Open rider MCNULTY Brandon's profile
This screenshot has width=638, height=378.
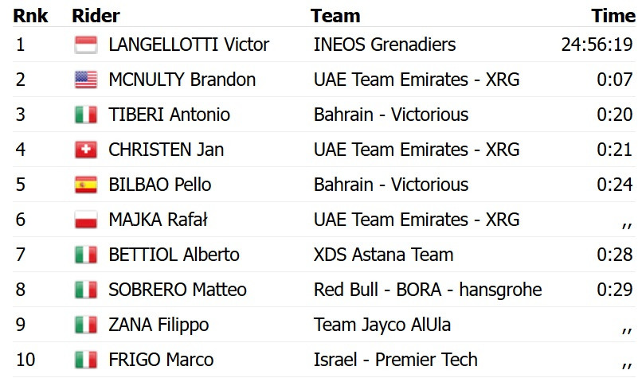click(x=182, y=80)
